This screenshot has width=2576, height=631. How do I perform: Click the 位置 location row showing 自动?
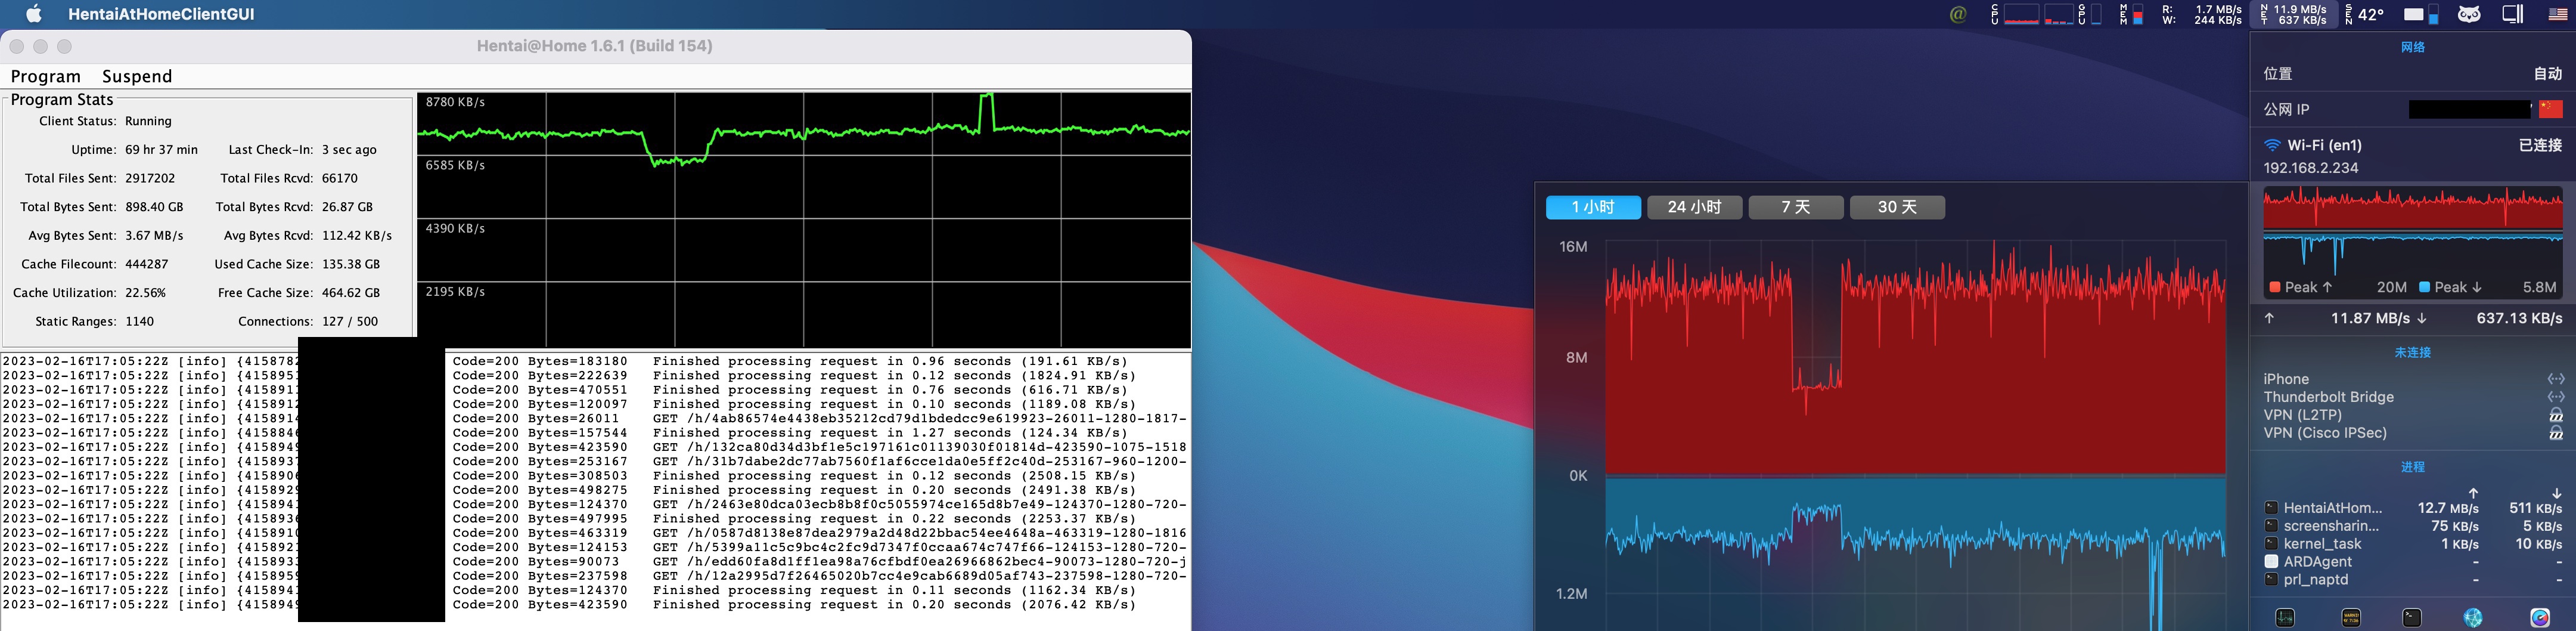pyautogui.click(x=2412, y=74)
